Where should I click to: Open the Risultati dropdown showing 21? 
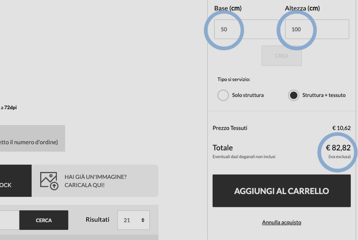pyautogui.click(x=134, y=220)
